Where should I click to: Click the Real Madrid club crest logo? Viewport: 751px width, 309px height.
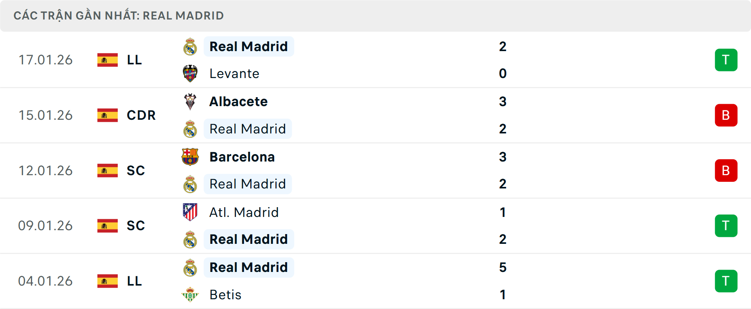point(190,46)
